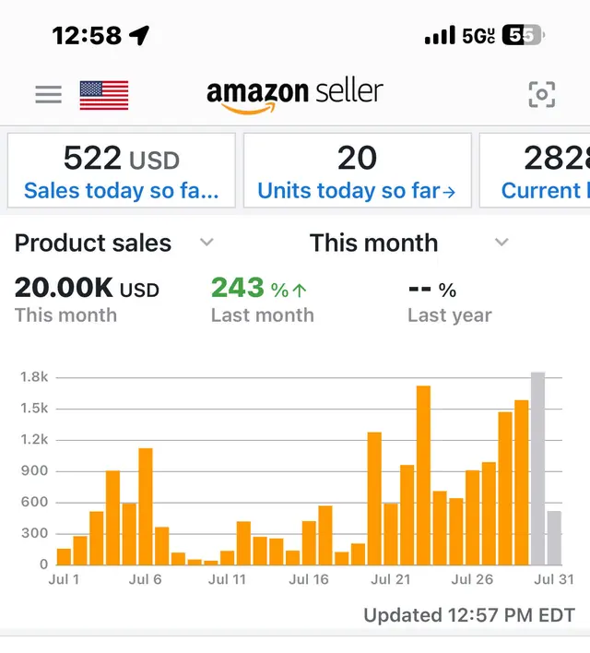Tap the arrow beside Units today so far

point(449,192)
